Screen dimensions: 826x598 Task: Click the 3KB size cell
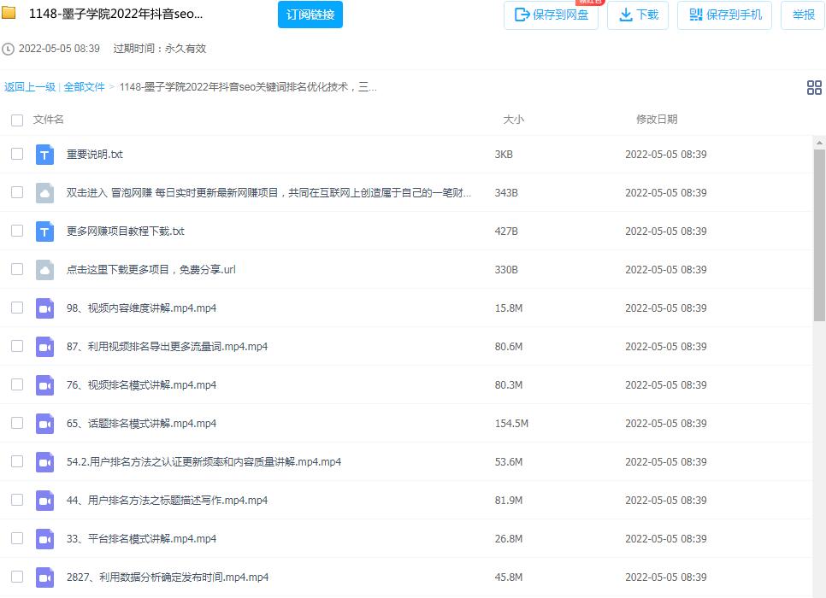point(504,155)
